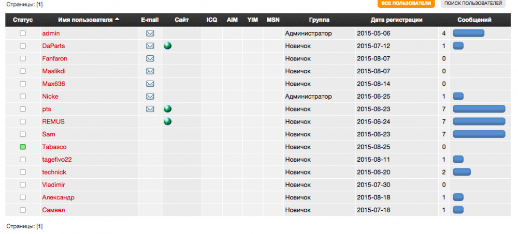Screen dimensions: 518x234
Task: Click the email envelope in Max636 row
Action: coord(150,84)
